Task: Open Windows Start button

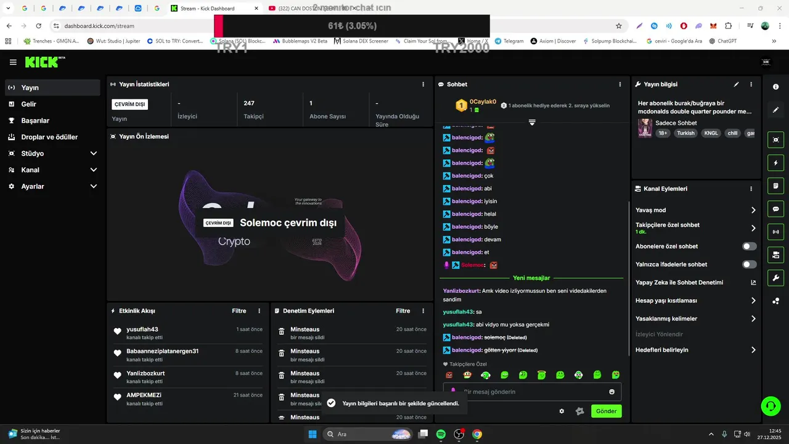Action: (313, 434)
